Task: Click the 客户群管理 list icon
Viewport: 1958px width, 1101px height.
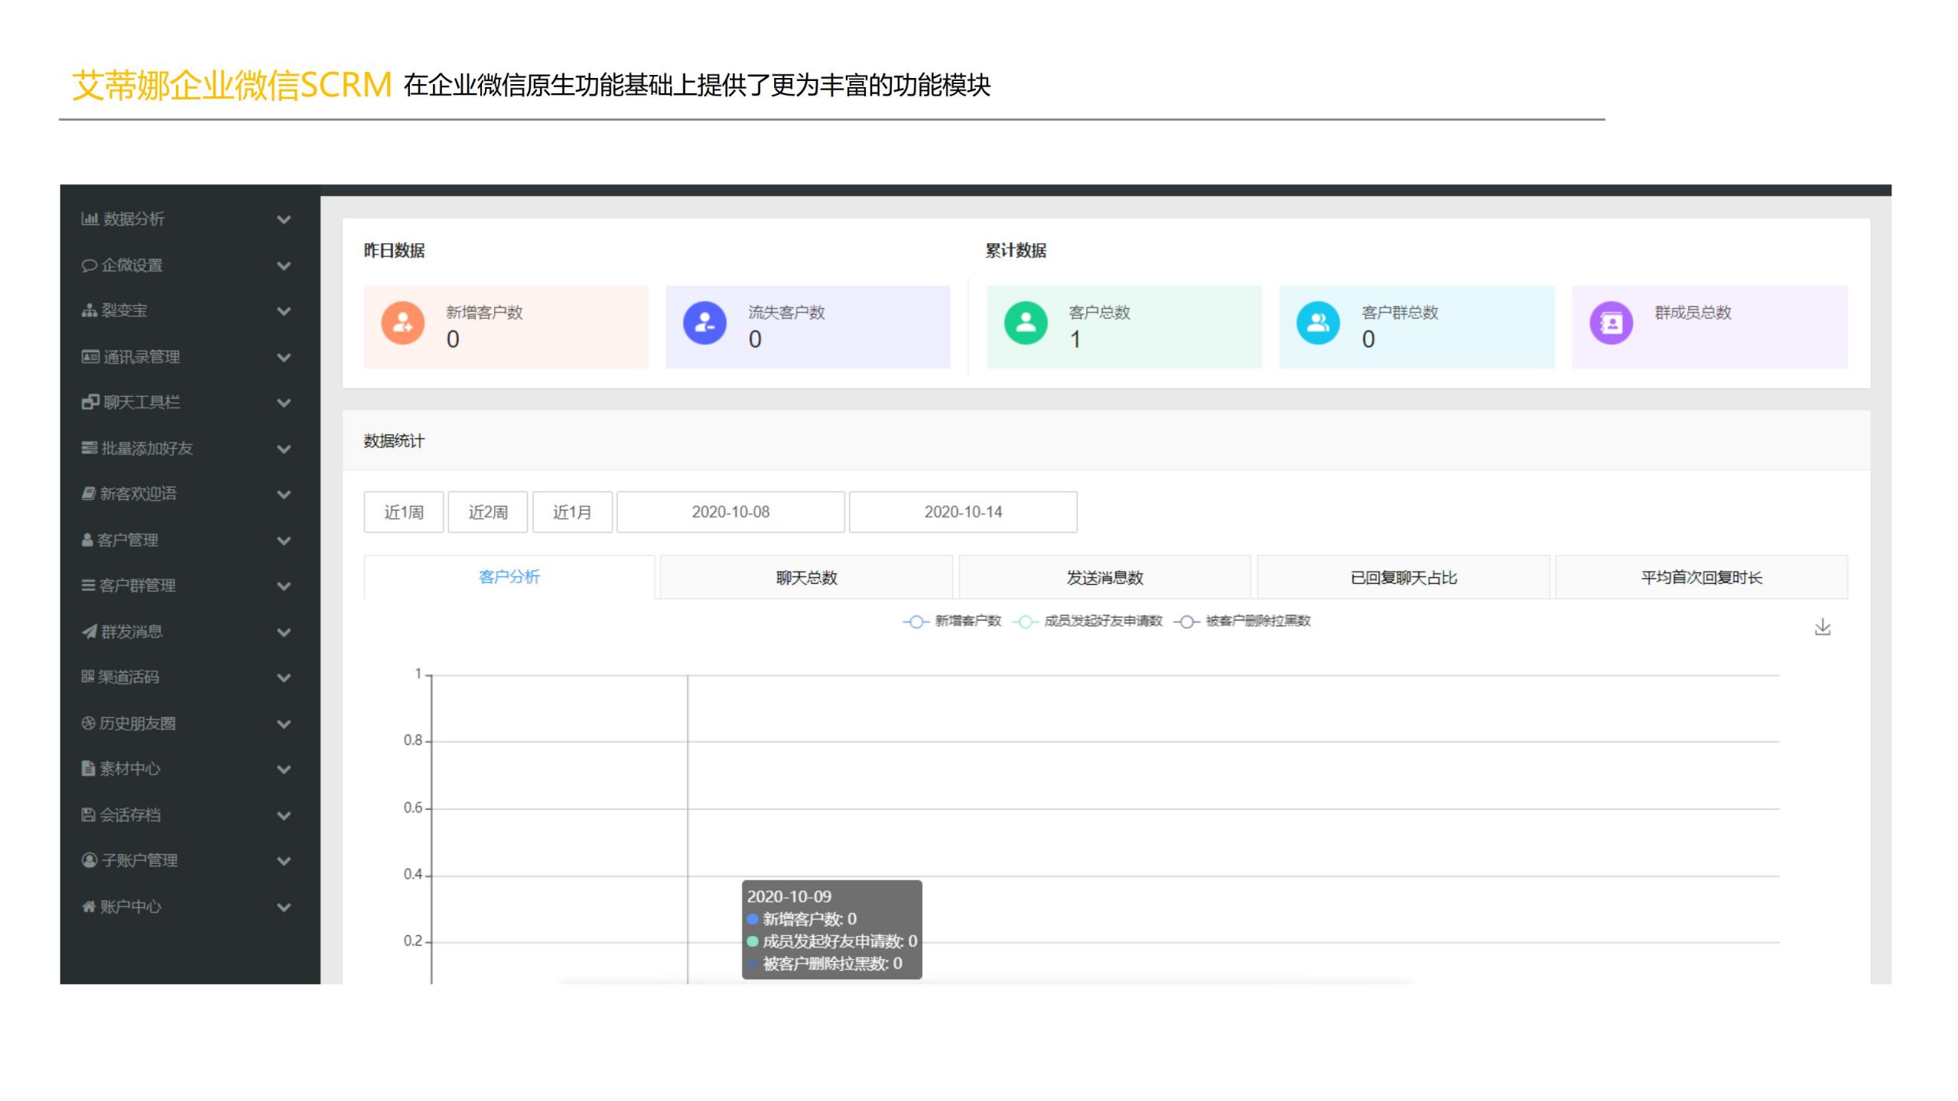Action: 88,586
